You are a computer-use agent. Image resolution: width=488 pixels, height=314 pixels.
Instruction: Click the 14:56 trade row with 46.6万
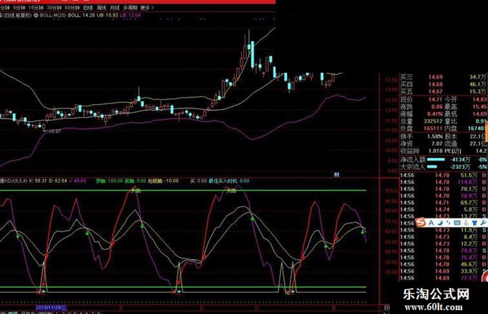click(443, 265)
